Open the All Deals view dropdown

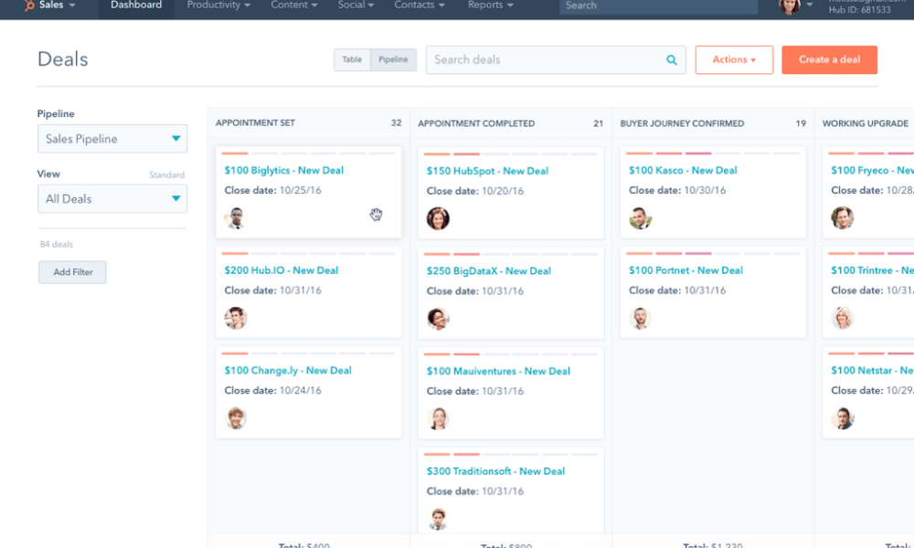coord(112,198)
